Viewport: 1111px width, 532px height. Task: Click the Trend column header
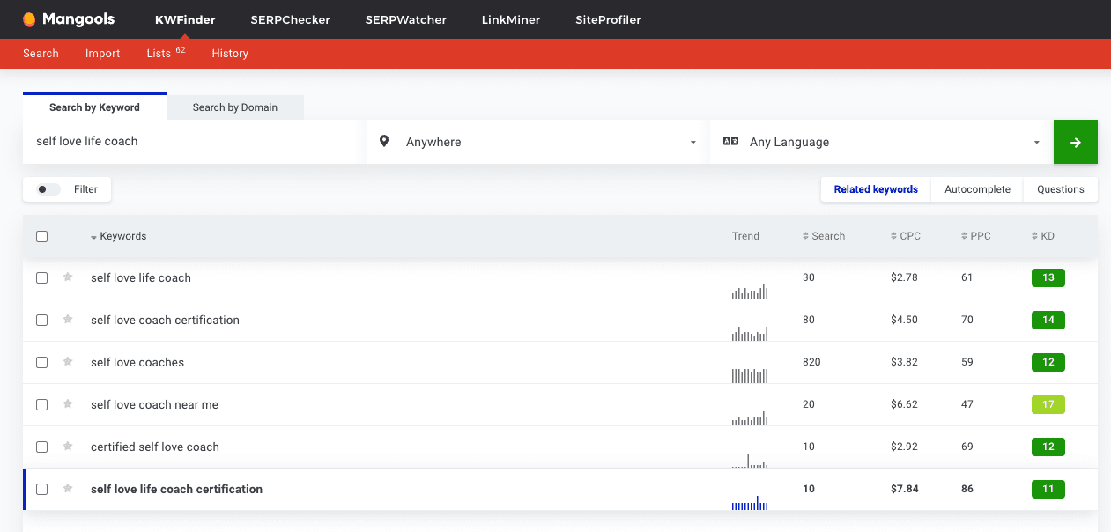tap(745, 236)
